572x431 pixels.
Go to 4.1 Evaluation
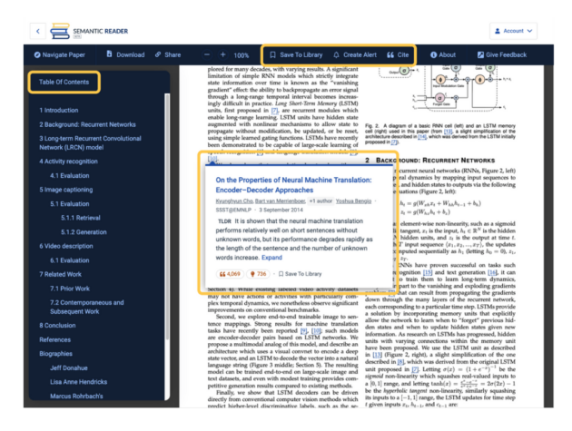click(x=70, y=175)
